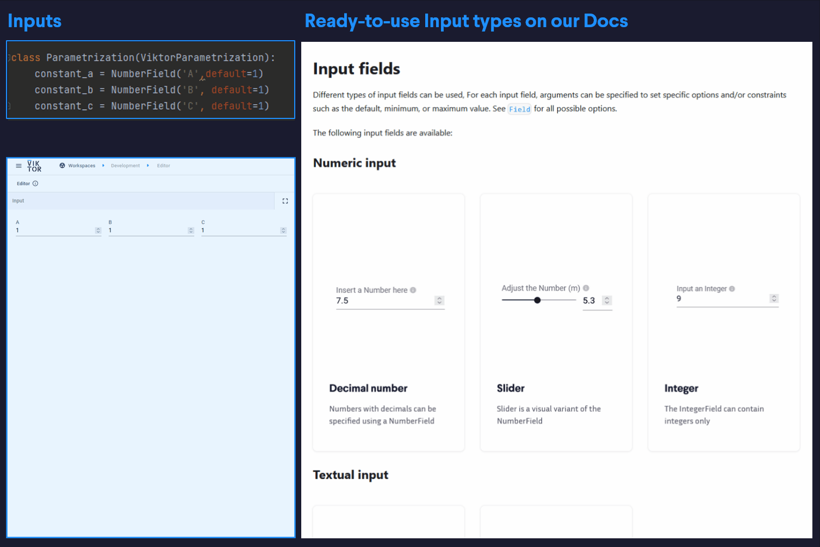Click the breadcrumb arrow after Workspaces
This screenshot has width=820, height=547.
103,166
